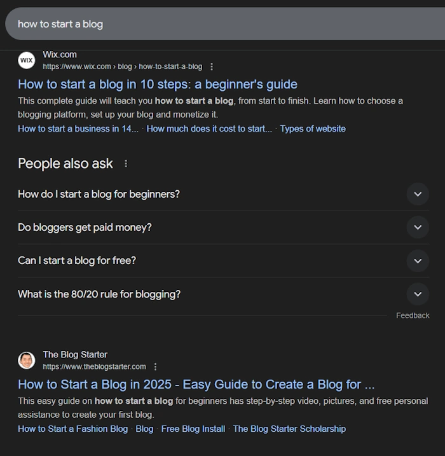Viewport: 445px width, 456px height.
Task: Expand 'Do bloggers get paid money?' chevron
Action: (418, 227)
